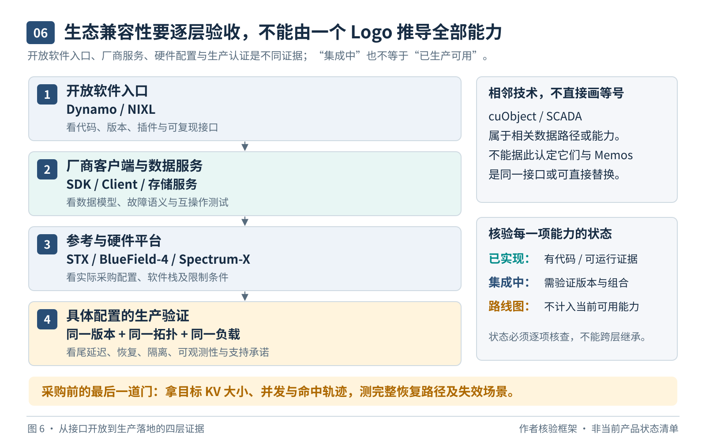Image resolution: width=706 pixels, height=441 pixels.
Task: Click the caption 图 6 · 从接口开放到生产落地的四层证据
Action: pos(116,429)
